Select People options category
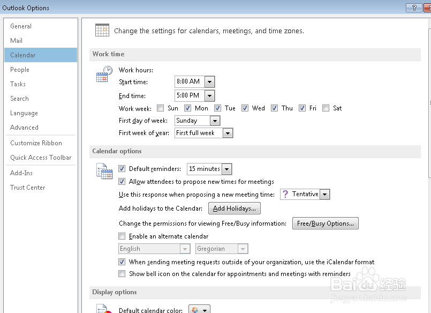431x313 pixels. point(41,70)
